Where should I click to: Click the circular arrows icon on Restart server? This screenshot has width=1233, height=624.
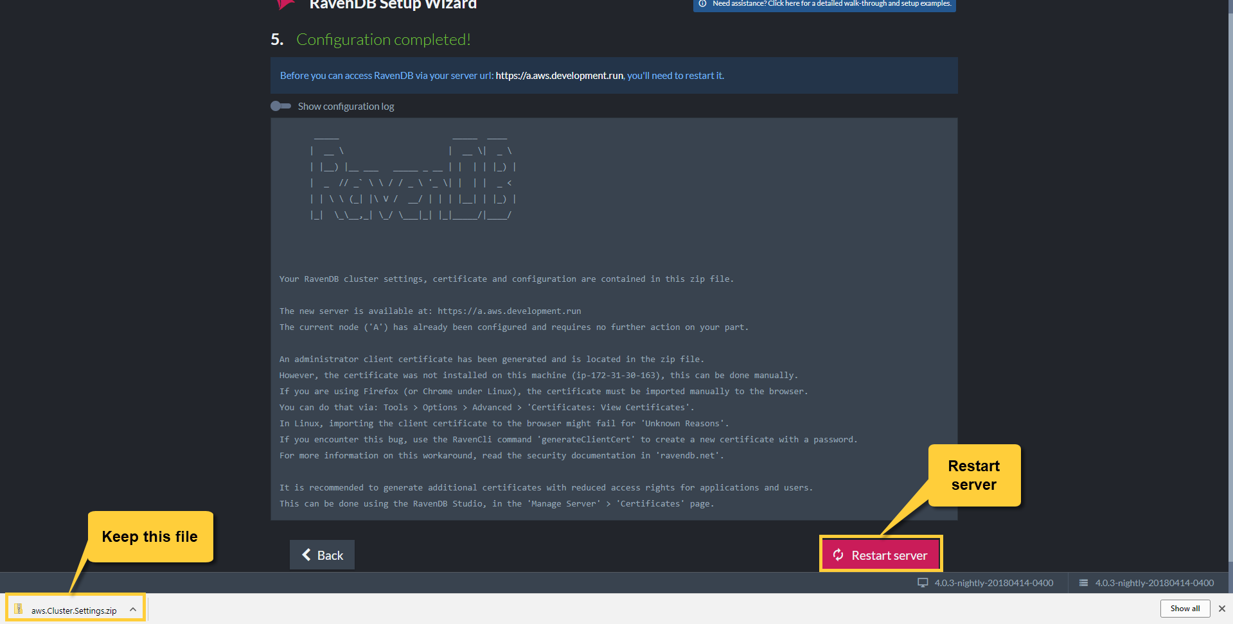click(838, 555)
